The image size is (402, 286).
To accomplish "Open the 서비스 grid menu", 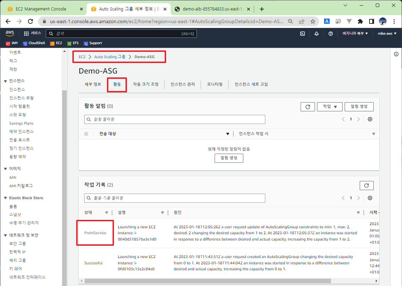I will click(32, 33).
